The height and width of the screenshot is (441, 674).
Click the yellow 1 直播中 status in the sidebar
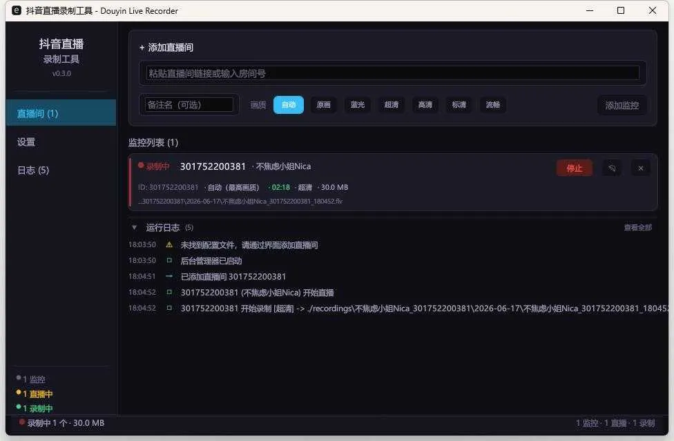click(x=34, y=394)
